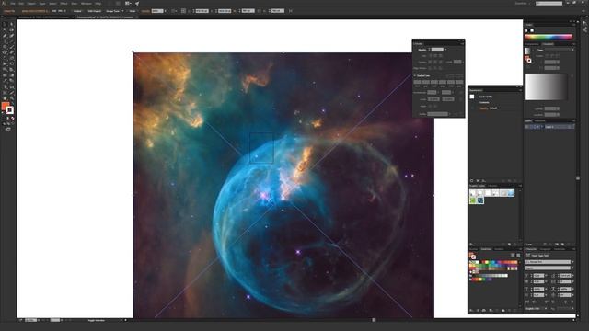Open the Edit menu
Image resolution: width=589 pixels, height=331 pixels.
click(x=21, y=4)
